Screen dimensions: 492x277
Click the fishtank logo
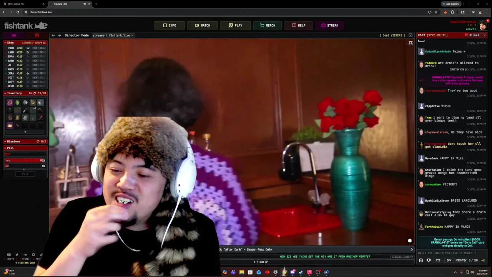point(26,26)
